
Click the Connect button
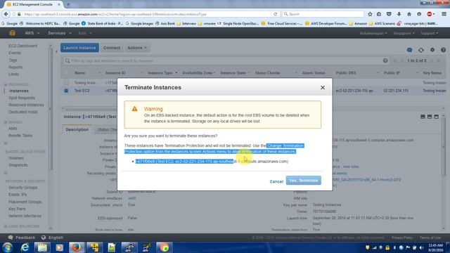click(112, 48)
